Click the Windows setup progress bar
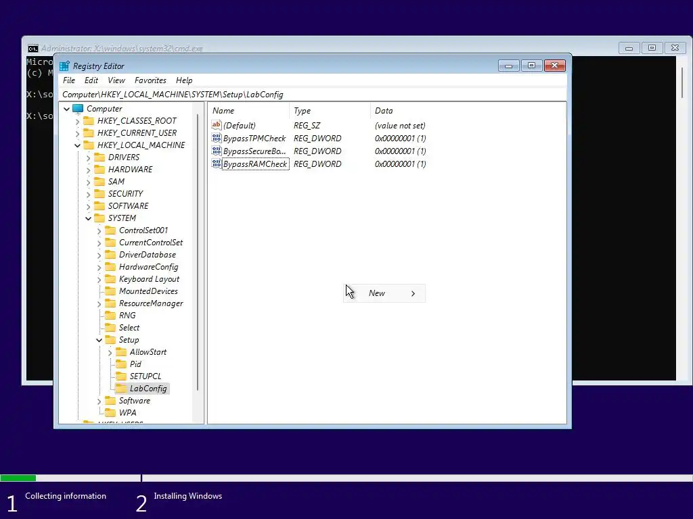The image size is (693, 519). click(x=346, y=478)
